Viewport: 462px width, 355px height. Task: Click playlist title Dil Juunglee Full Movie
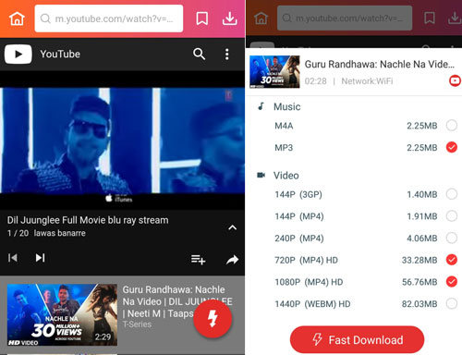(88, 220)
